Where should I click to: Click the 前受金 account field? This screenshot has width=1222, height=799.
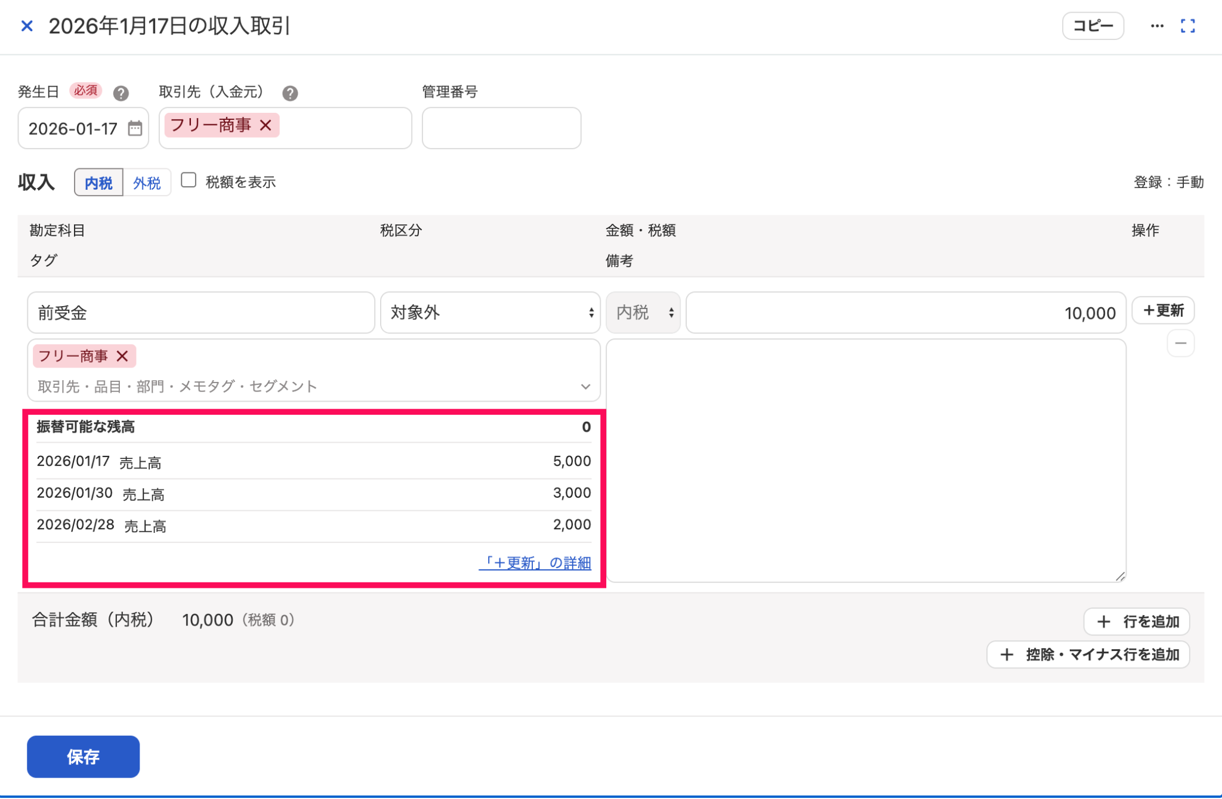(x=201, y=313)
